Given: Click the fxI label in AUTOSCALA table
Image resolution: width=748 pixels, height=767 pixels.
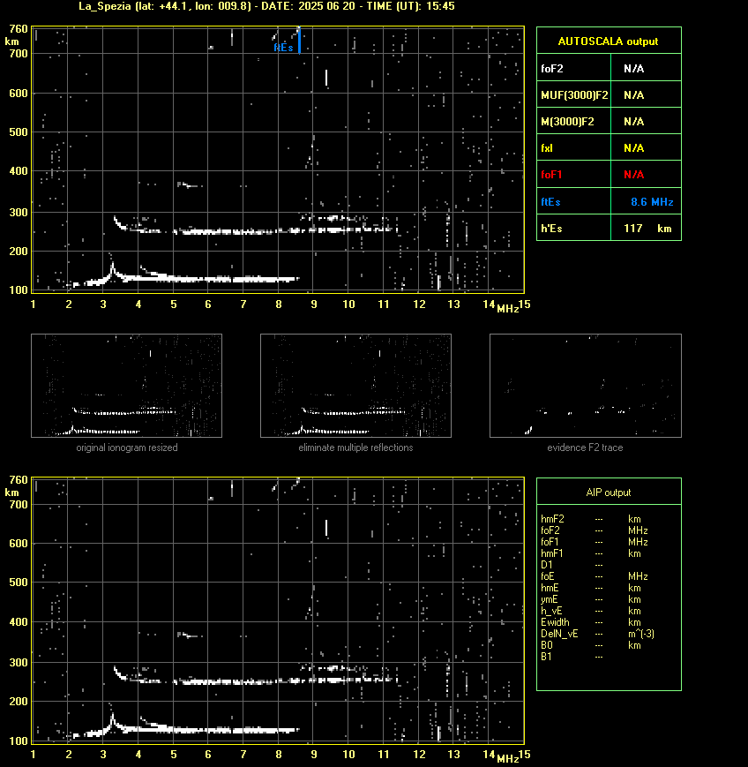Looking at the screenshot, I should pos(547,147).
